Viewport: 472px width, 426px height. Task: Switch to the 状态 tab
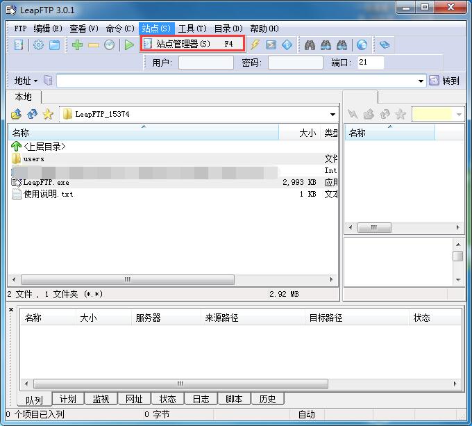[168, 399]
